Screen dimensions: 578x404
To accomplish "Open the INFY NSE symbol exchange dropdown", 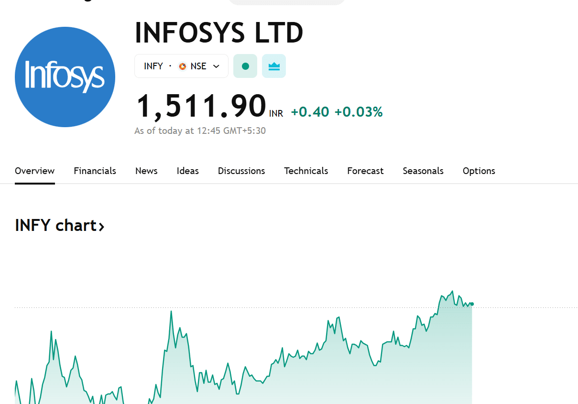I will [181, 66].
